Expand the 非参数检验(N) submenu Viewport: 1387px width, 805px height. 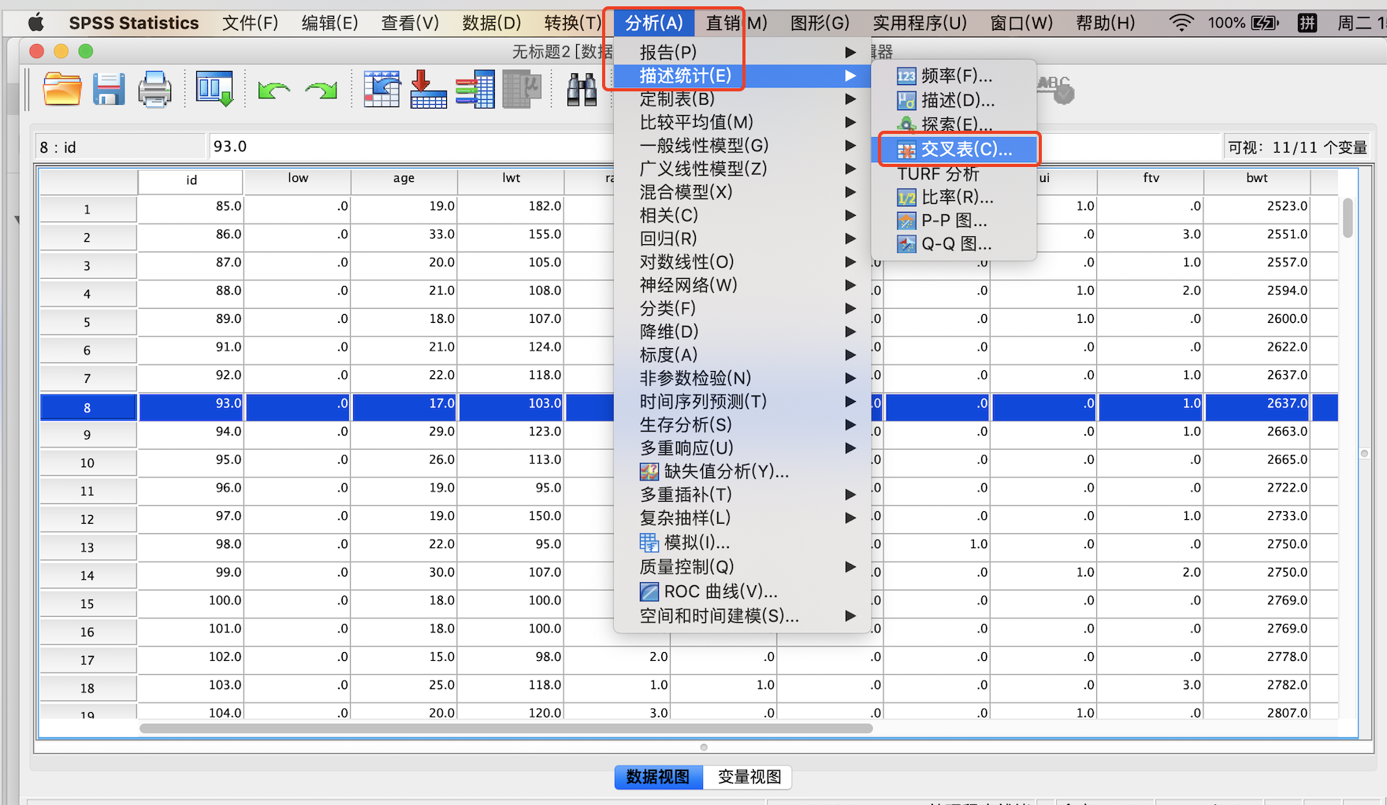[x=742, y=378]
